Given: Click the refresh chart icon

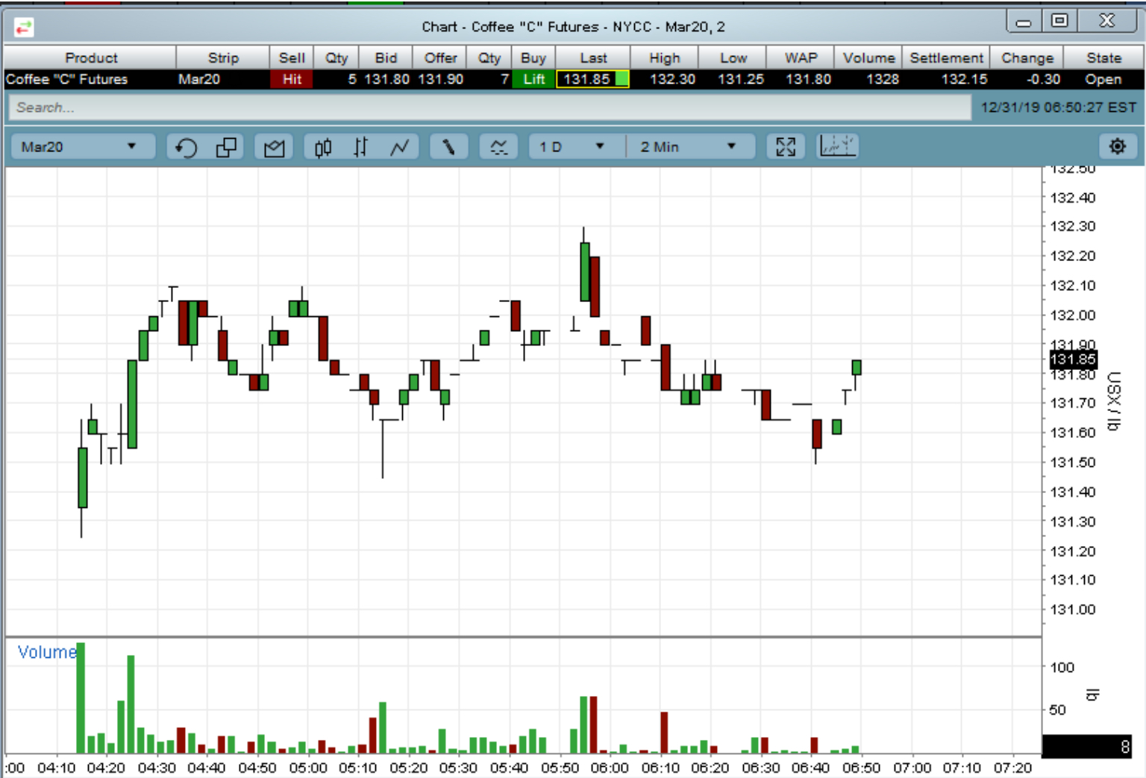Looking at the screenshot, I should (186, 147).
